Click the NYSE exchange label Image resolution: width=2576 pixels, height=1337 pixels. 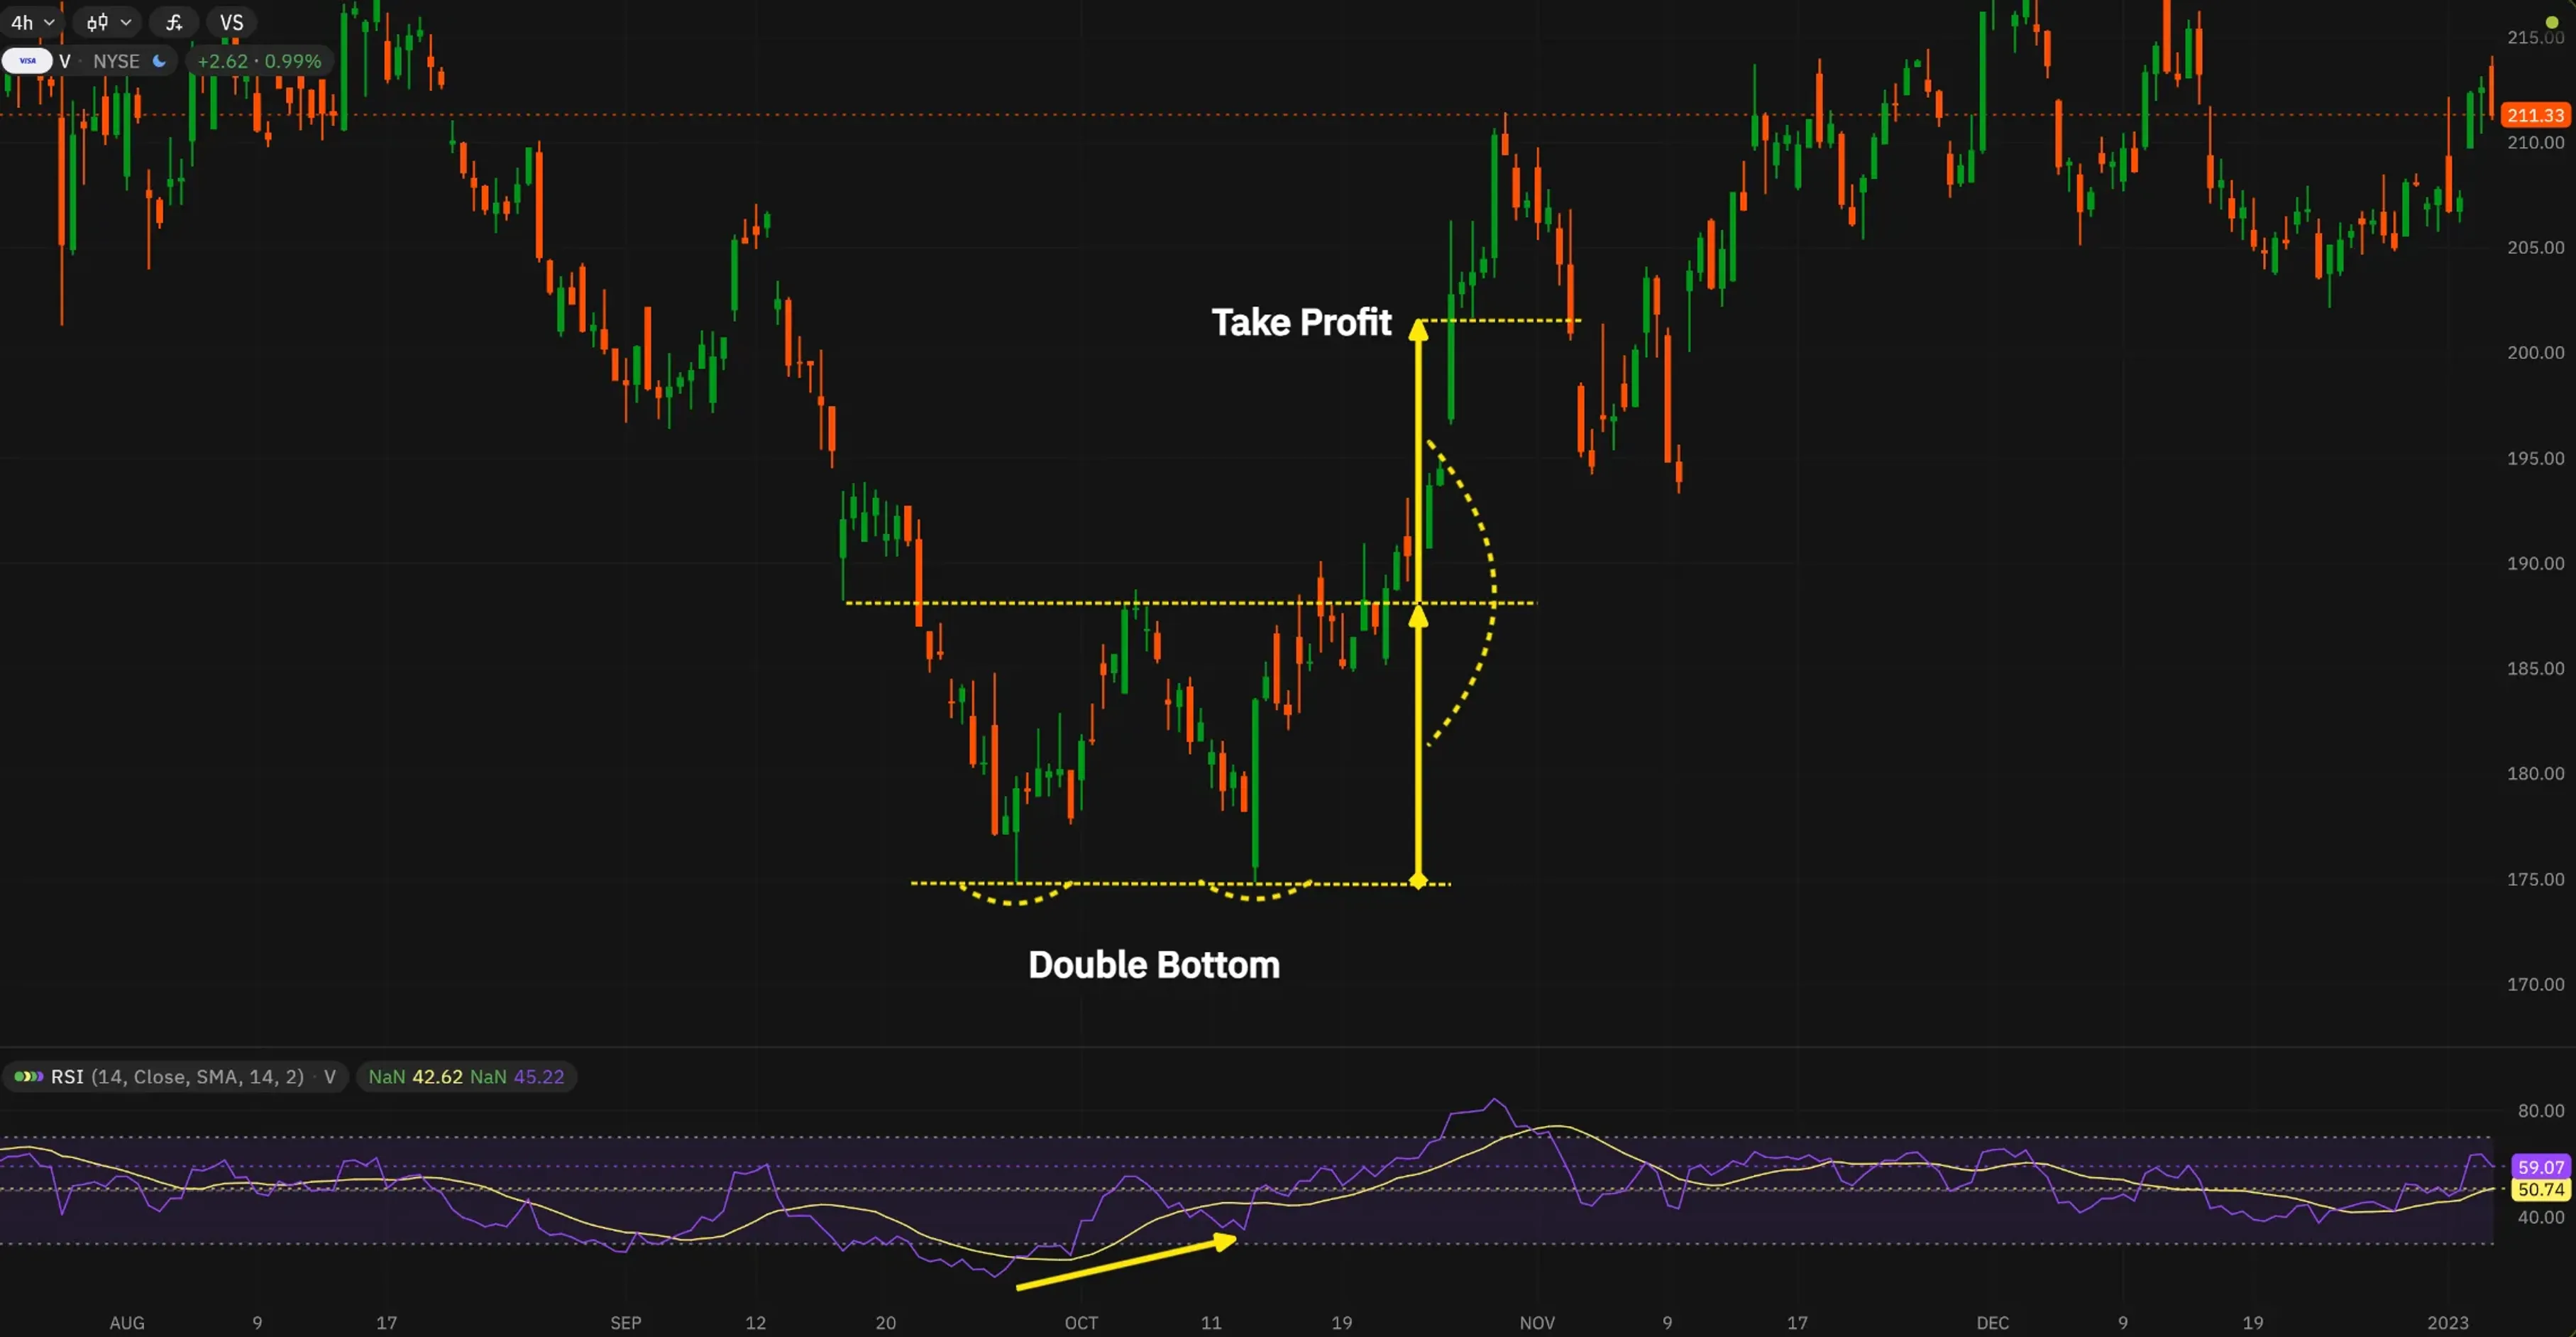pos(116,61)
